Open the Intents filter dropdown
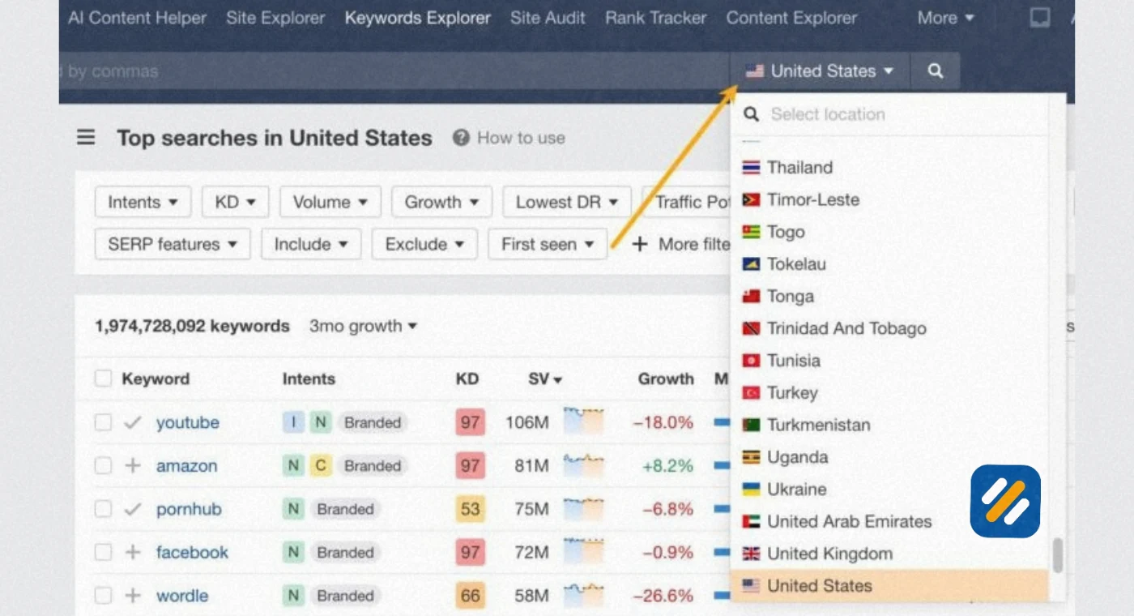1134x616 pixels. coord(143,202)
